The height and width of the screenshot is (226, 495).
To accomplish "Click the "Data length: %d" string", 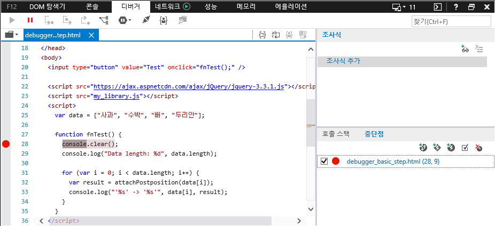I will point(135,154).
